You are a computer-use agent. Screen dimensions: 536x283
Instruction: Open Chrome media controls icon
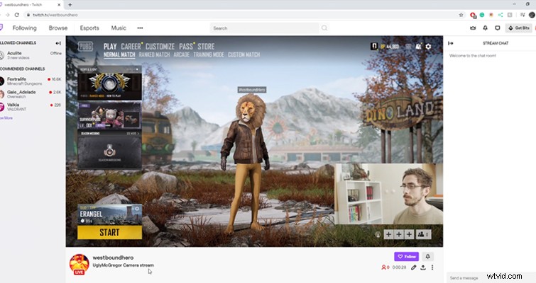523,15
